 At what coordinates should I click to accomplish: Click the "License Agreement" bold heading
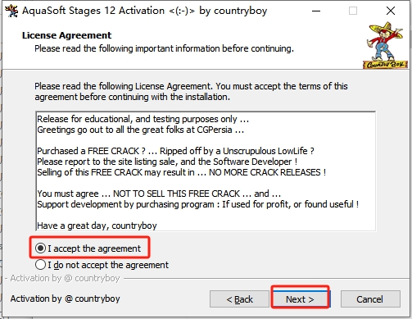(67, 35)
